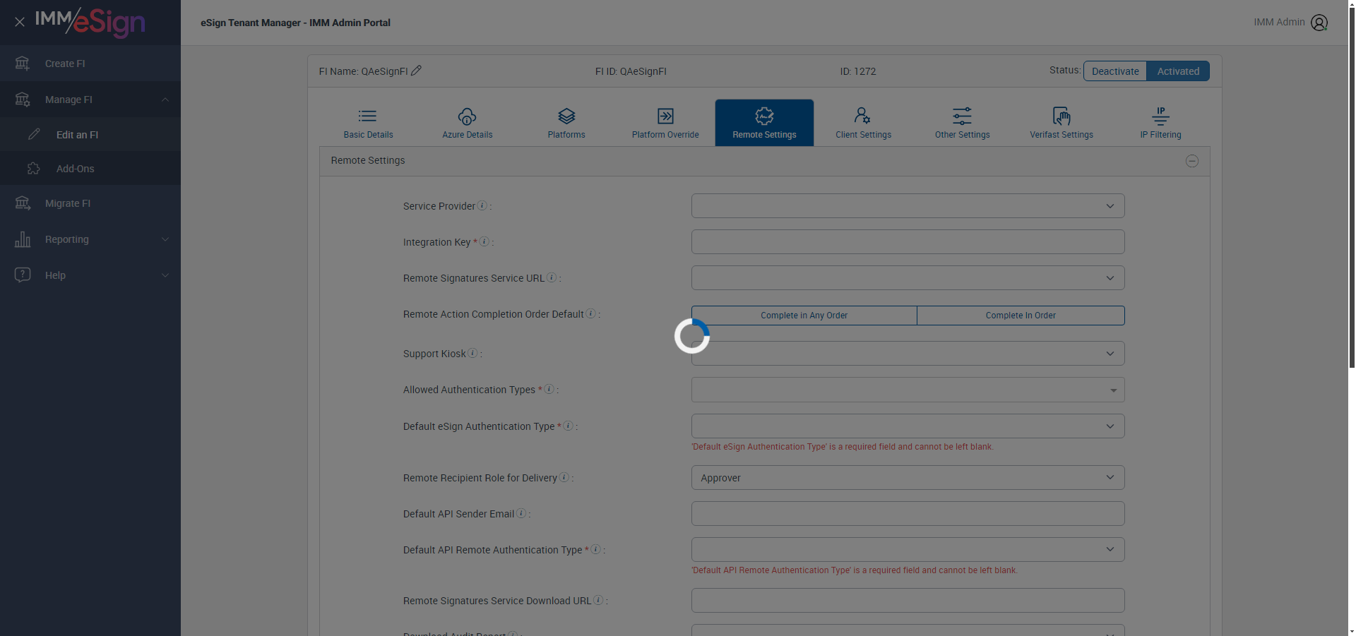
Task: Click the Create FI bank icon
Action: point(23,64)
